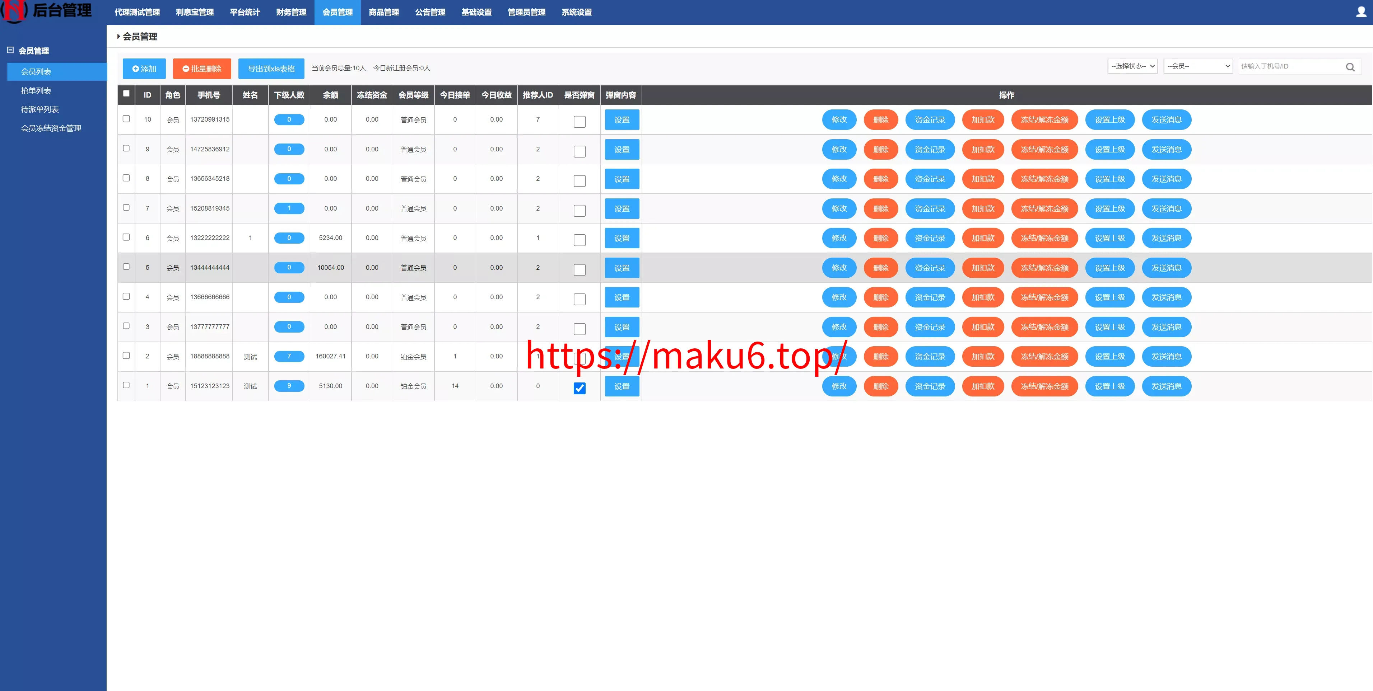Click 修改 for member 13656345218
This screenshot has width=1373, height=691.
click(x=839, y=179)
